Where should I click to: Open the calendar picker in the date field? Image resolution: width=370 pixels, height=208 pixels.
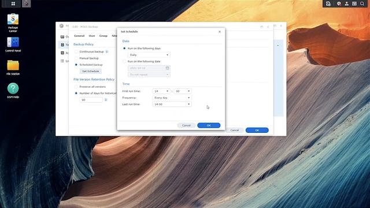pos(167,68)
